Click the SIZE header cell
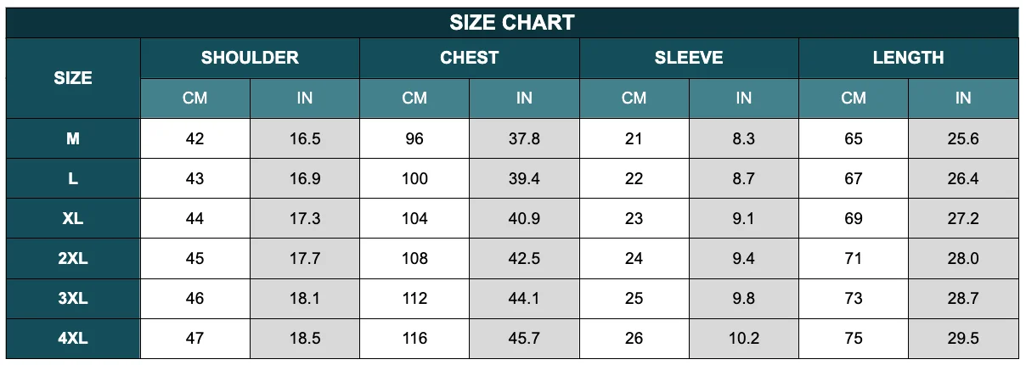Image resolution: width=1026 pixels, height=365 pixels. [x=73, y=78]
